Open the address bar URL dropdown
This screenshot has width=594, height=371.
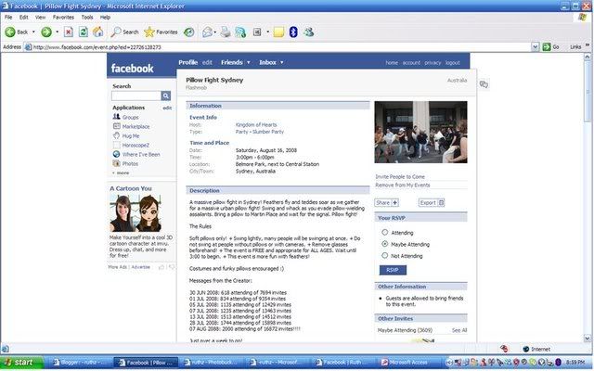coord(535,47)
